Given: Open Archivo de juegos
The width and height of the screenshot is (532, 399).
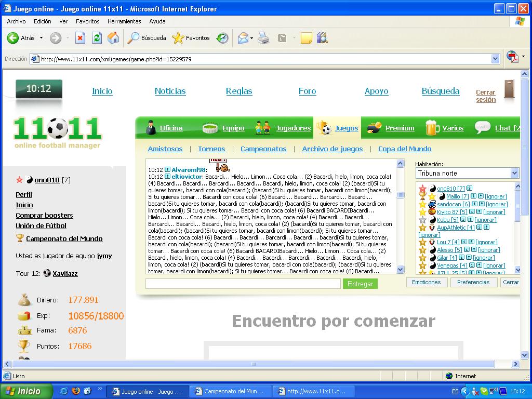Looking at the screenshot, I should (x=332, y=149).
